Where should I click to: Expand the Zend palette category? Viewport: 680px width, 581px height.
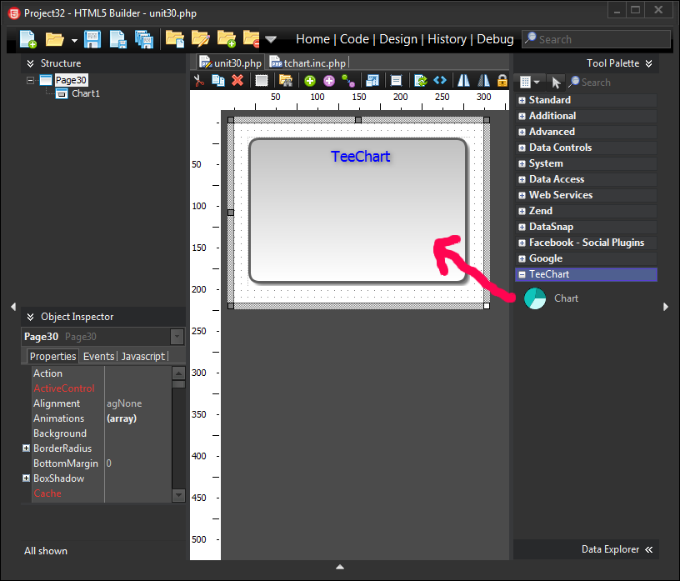pos(522,212)
